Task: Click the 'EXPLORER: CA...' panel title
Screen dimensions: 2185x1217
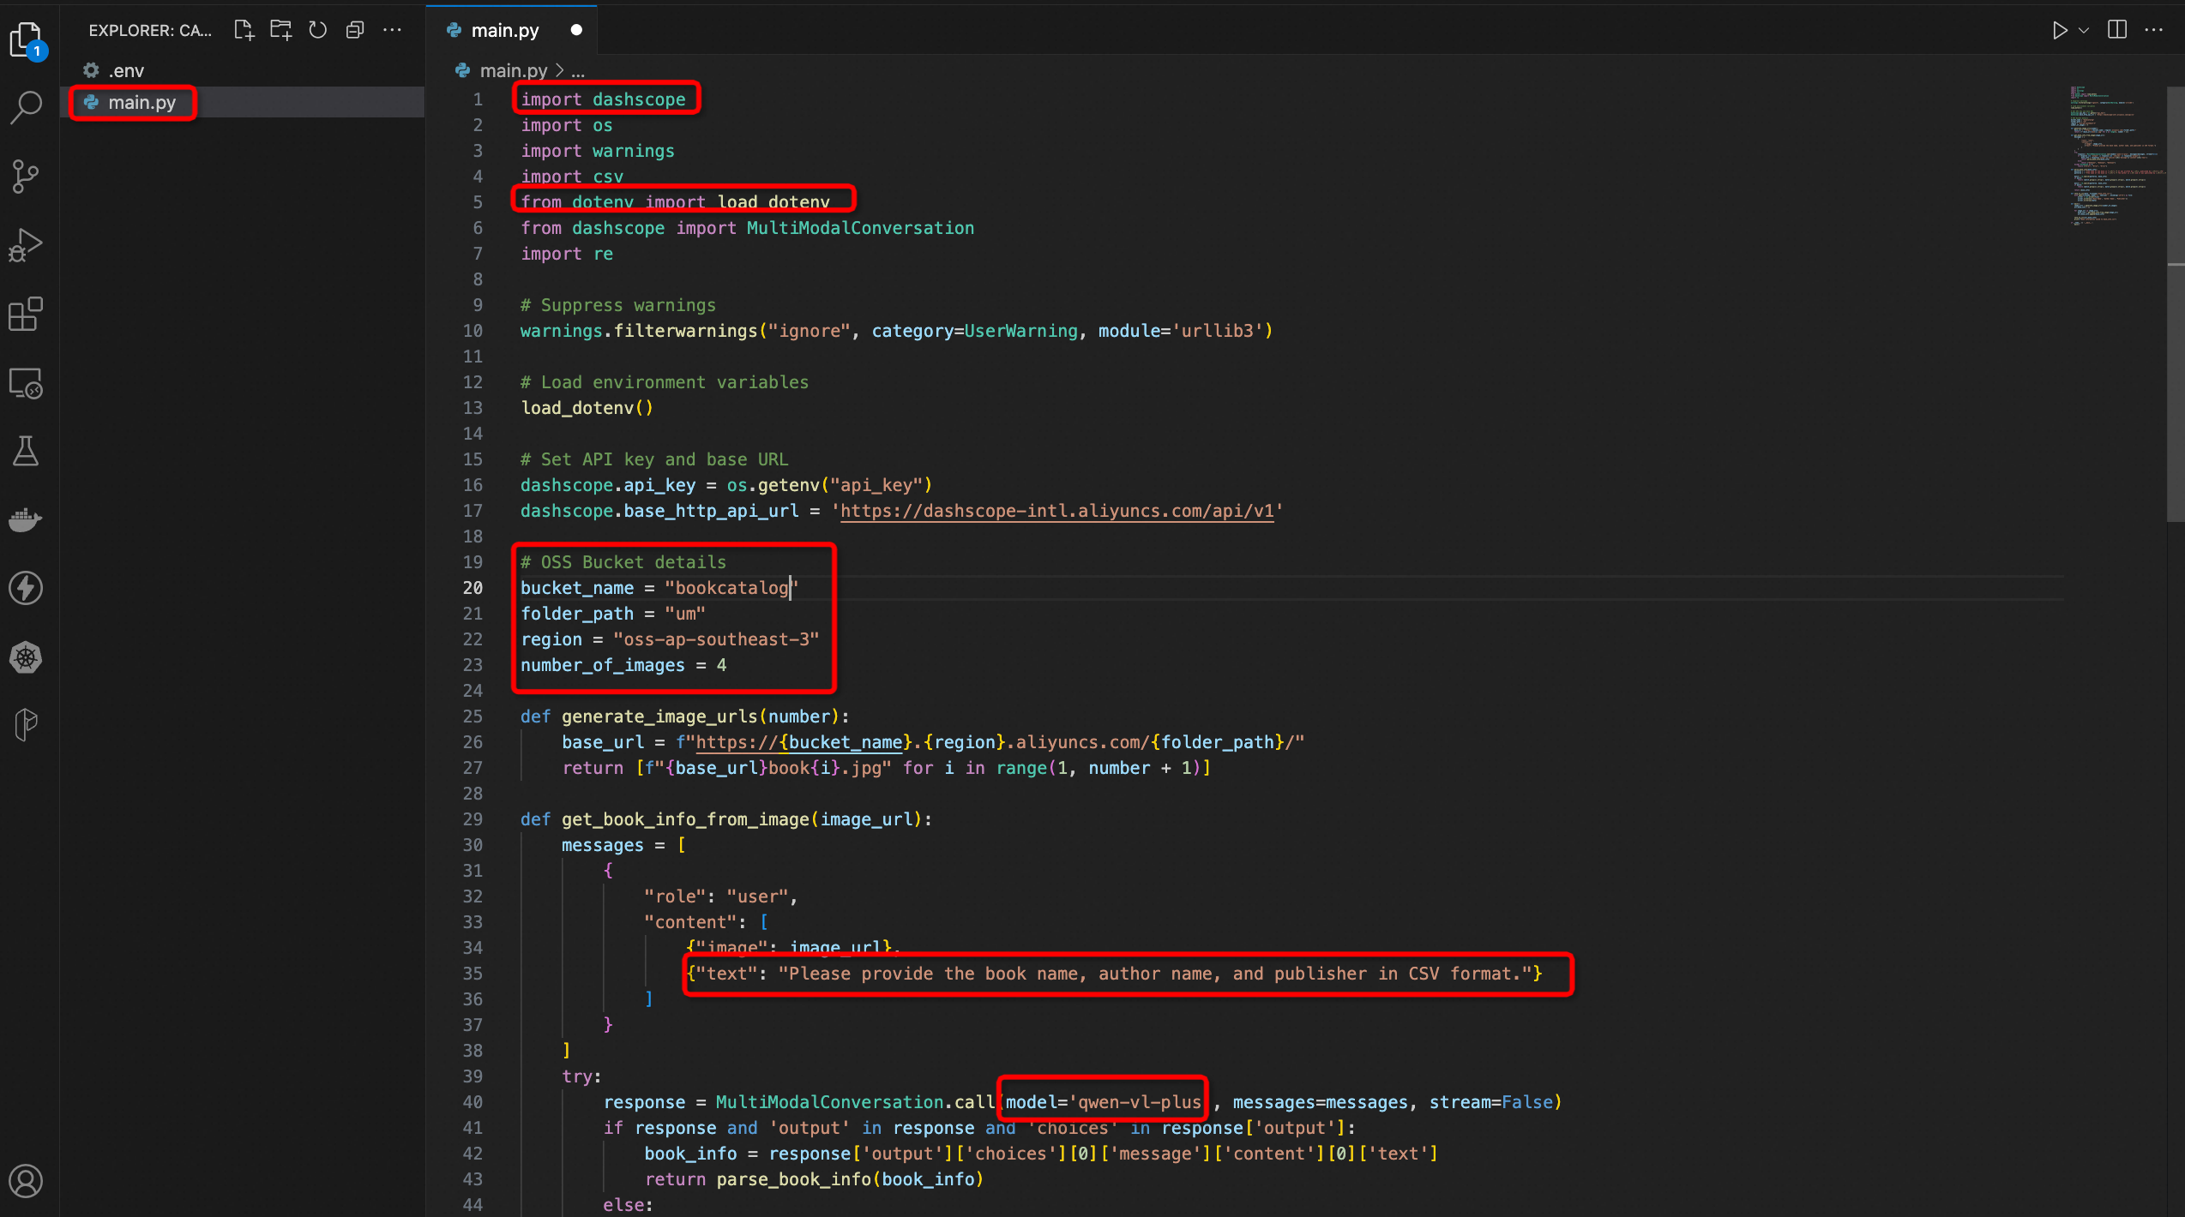Action: tap(150, 30)
